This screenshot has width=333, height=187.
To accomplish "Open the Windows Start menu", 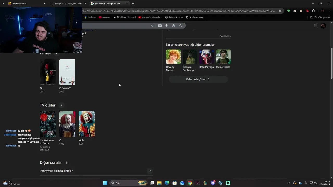I will [x=105, y=183].
